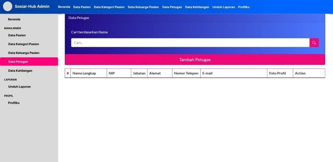Click the round Sosial-Hub logo avatar
The width and height of the screenshot is (333, 162).
tap(8, 7)
